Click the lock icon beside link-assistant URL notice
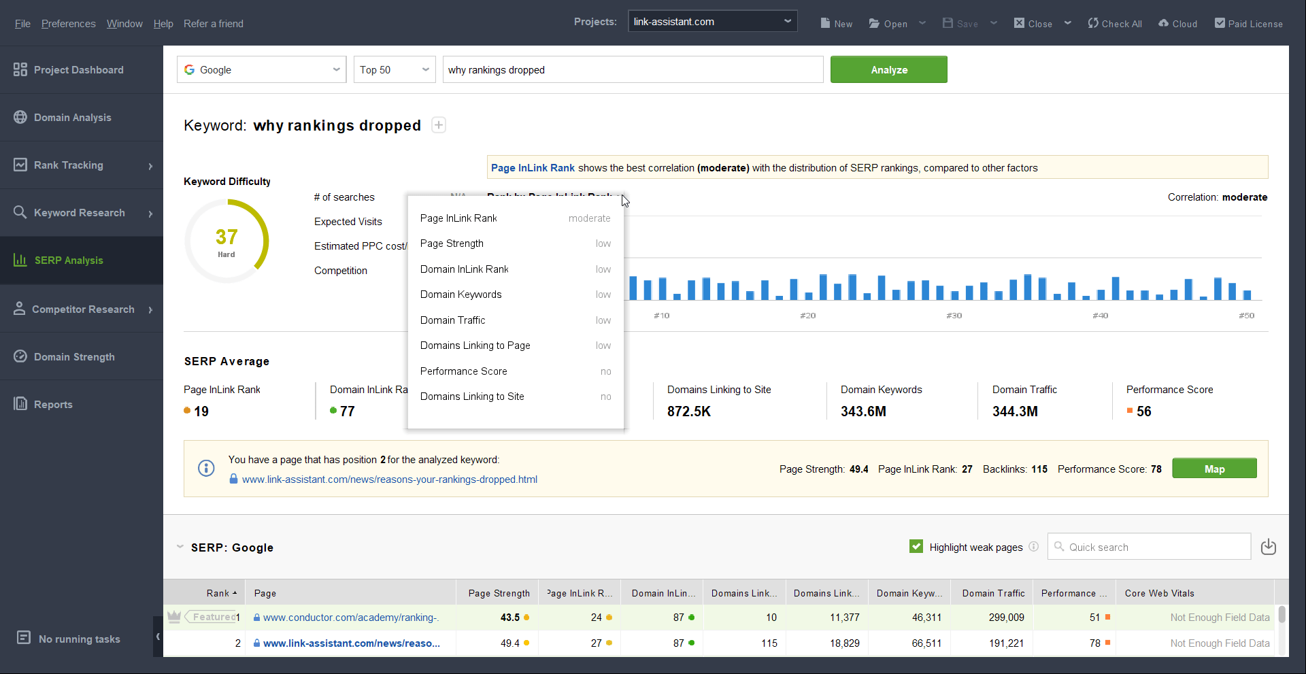 point(233,479)
